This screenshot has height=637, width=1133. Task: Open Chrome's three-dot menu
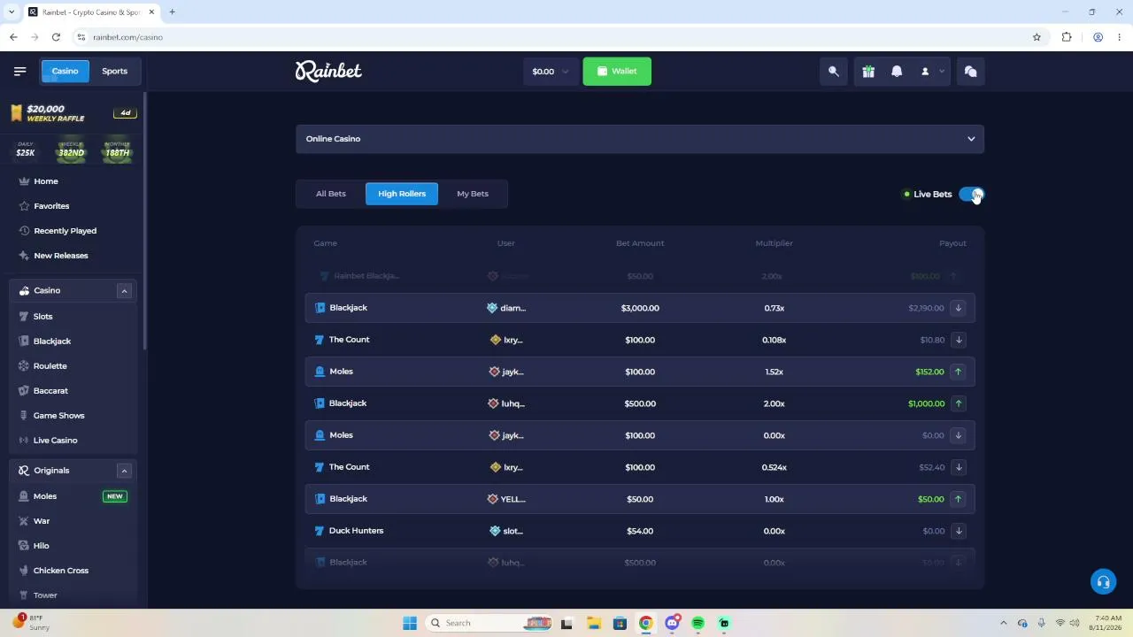coord(1120,37)
